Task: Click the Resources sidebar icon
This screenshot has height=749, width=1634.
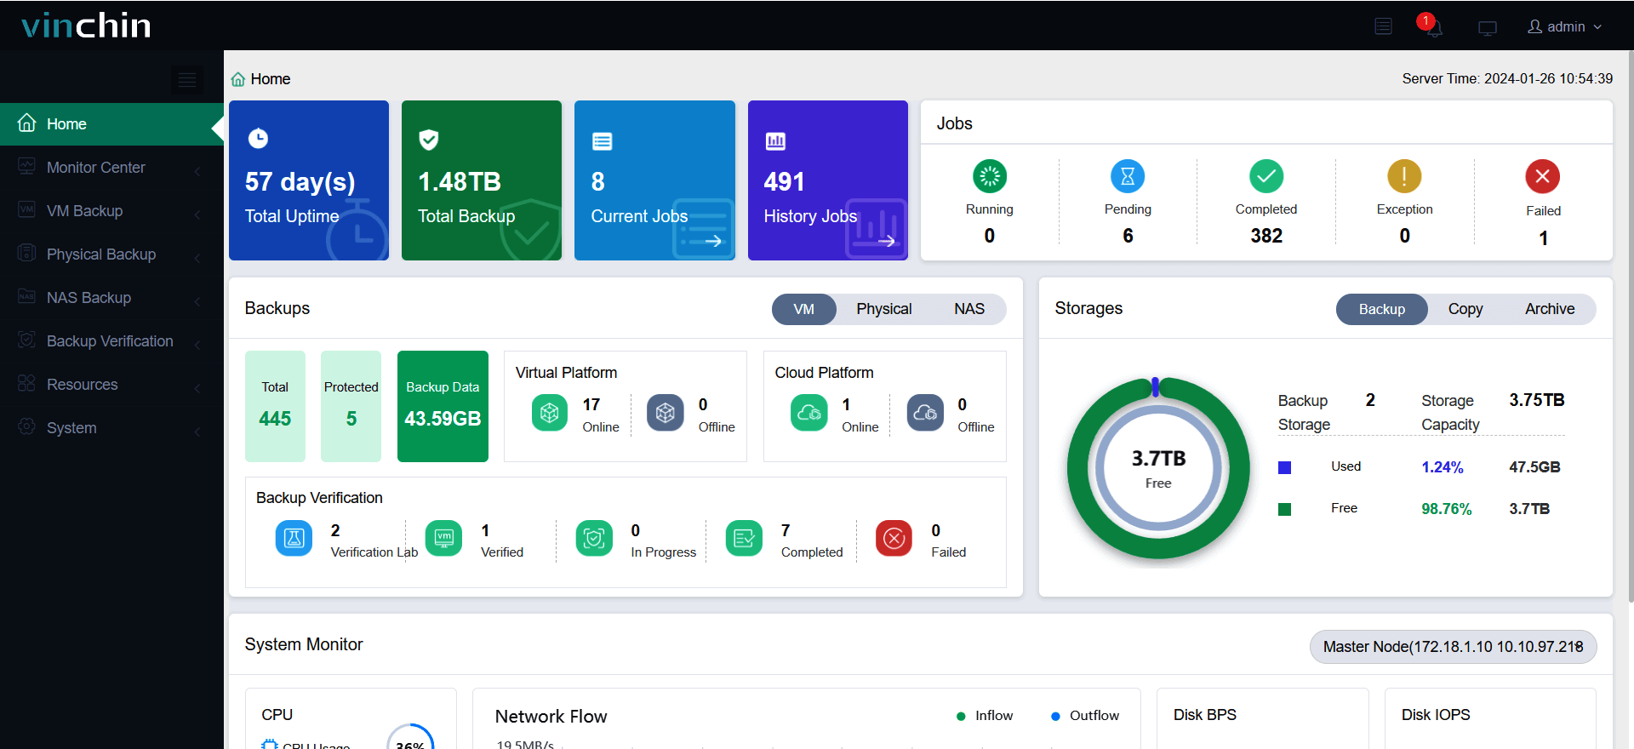Action: (26, 384)
